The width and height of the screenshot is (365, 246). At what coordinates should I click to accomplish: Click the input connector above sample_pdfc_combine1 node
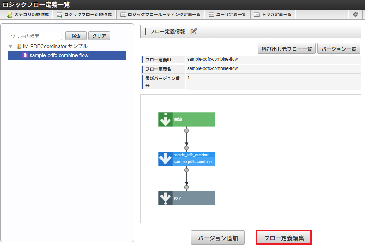[187, 148]
